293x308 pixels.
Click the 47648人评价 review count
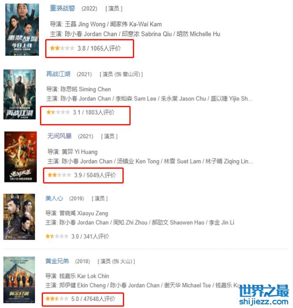[x=99, y=299]
